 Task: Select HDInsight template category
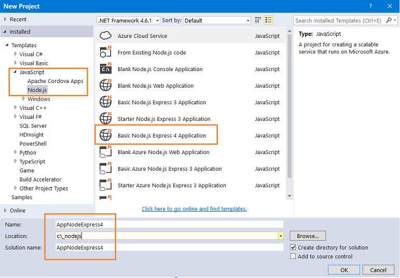(x=31, y=135)
